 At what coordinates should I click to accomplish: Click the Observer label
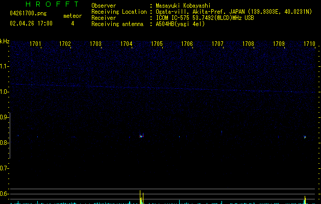point(104,6)
